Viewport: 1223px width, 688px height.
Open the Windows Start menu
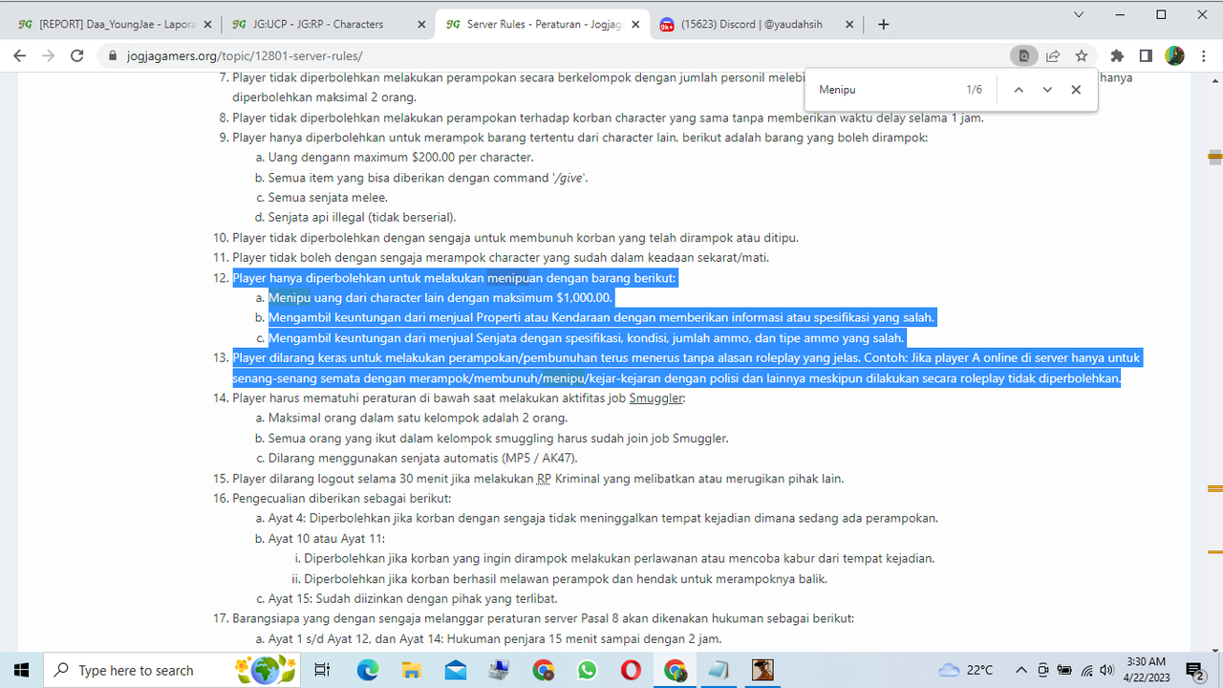coord(21,670)
